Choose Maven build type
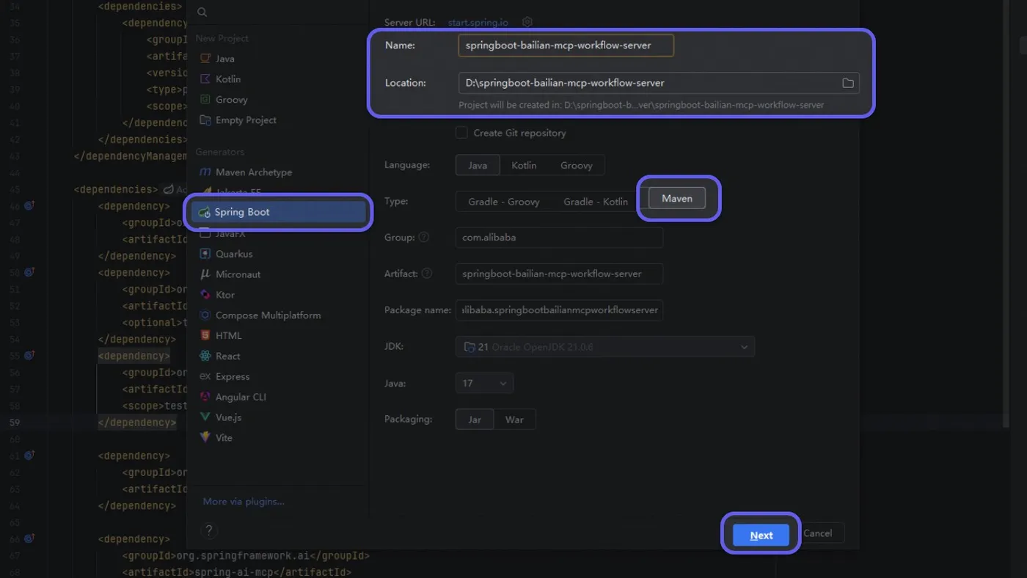 coord(676,198)
